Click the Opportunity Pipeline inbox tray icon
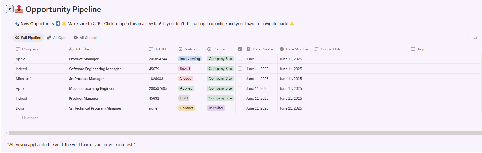 point(19,9)
